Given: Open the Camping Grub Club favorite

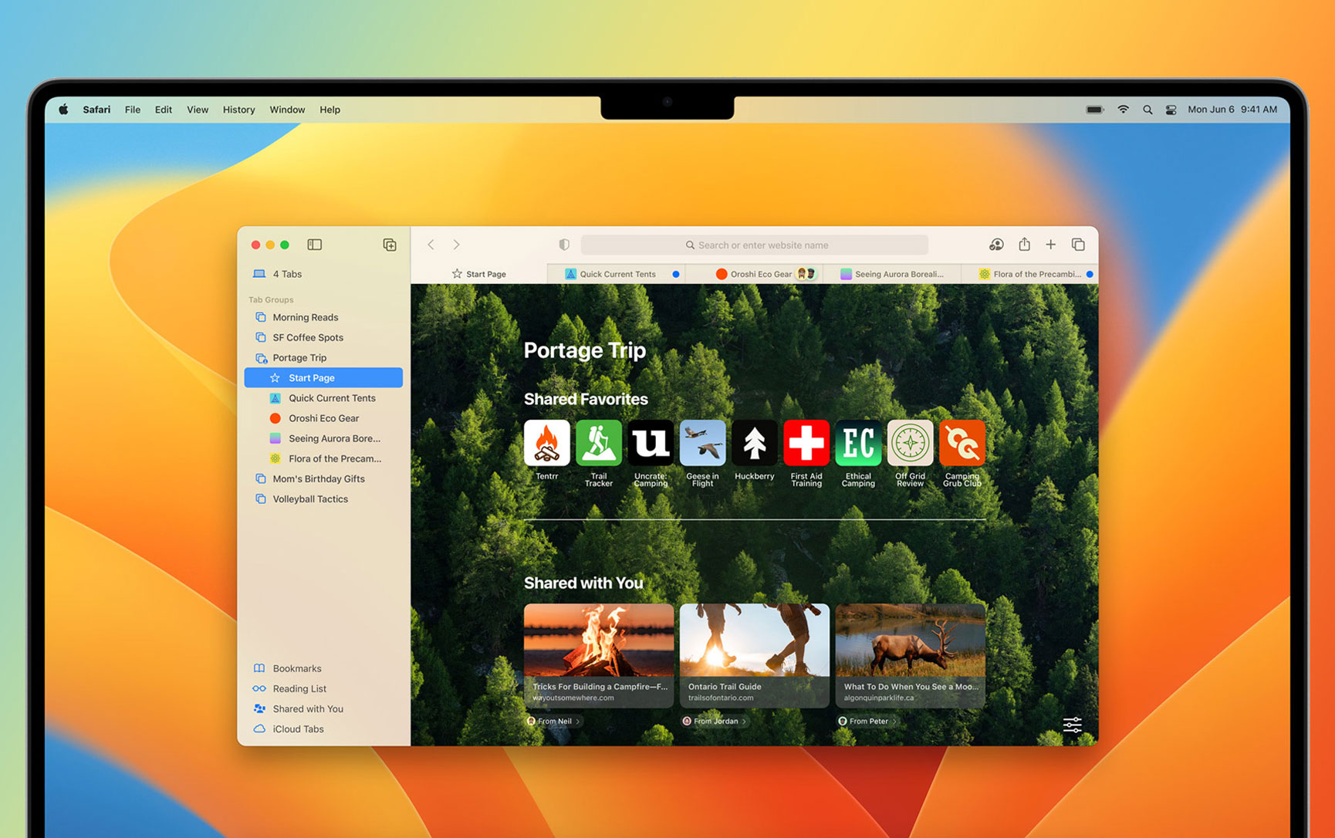Looking at the screenshot, I should coord(962,443).
